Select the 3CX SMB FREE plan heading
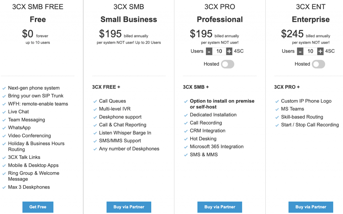The image size is (343, 214). click(x=38, y=6)
